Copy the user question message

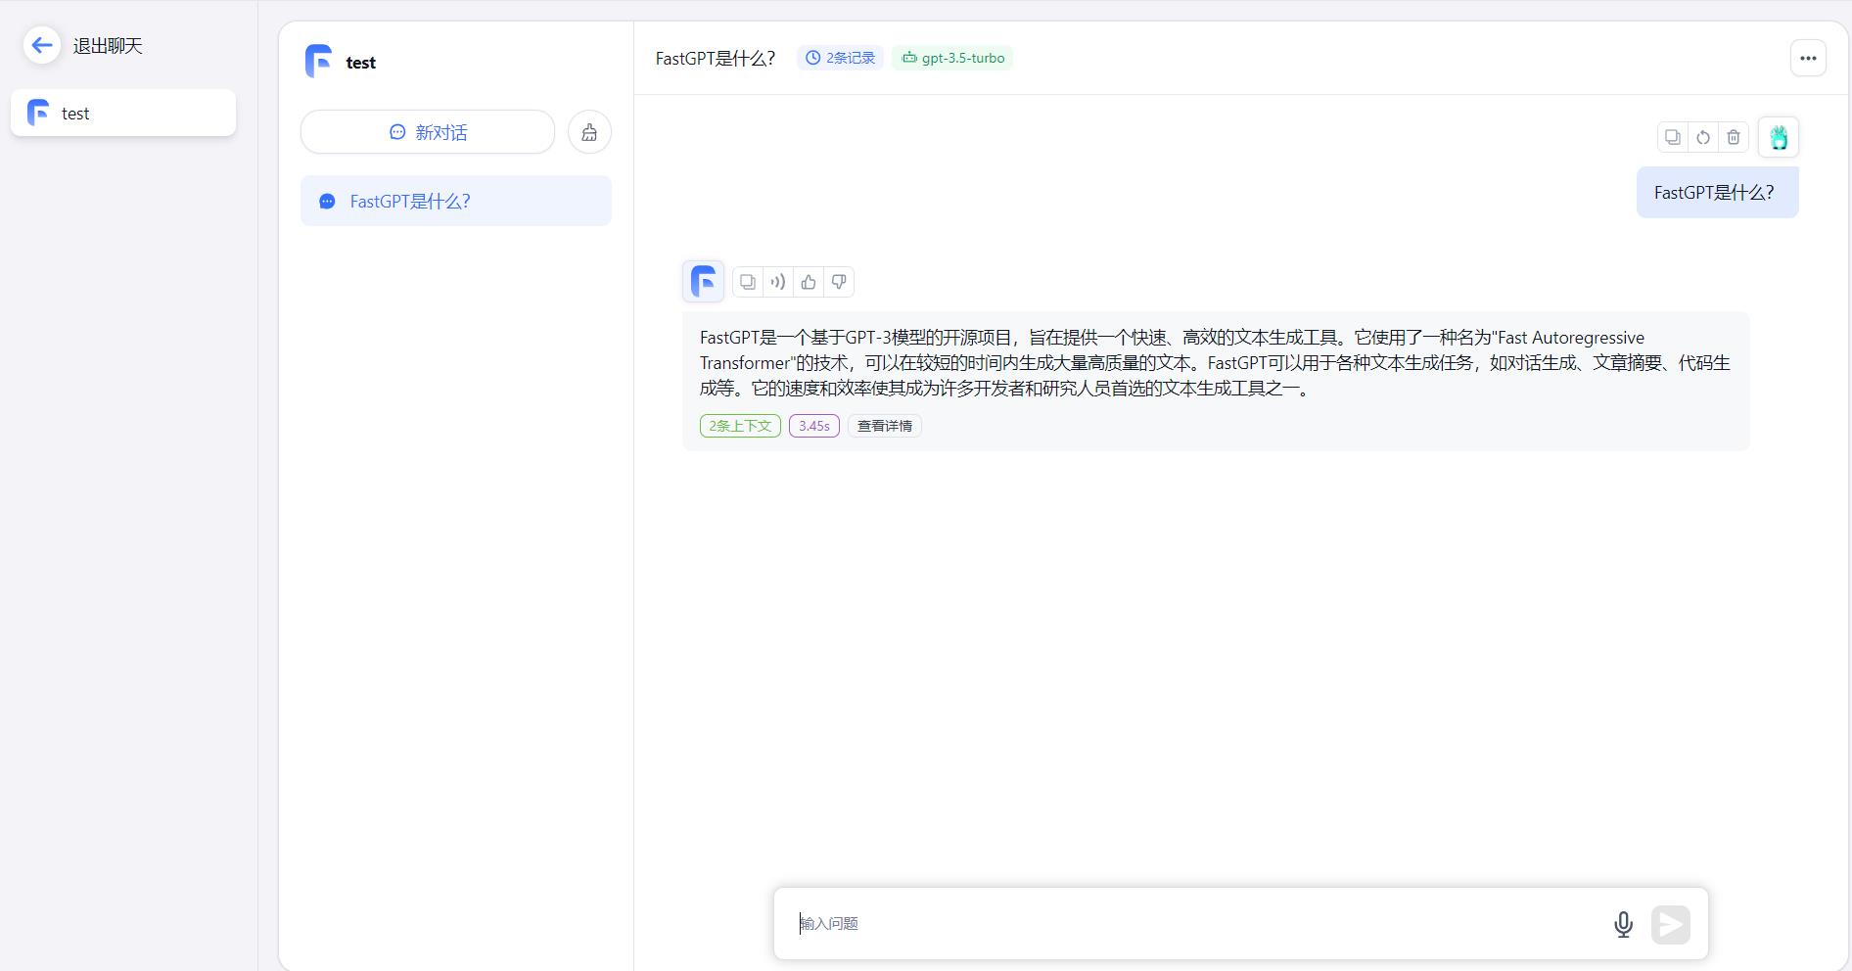[1673, 137]
